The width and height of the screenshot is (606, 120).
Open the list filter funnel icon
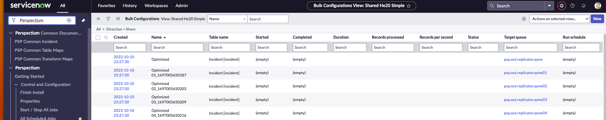[x=108, y=19]
